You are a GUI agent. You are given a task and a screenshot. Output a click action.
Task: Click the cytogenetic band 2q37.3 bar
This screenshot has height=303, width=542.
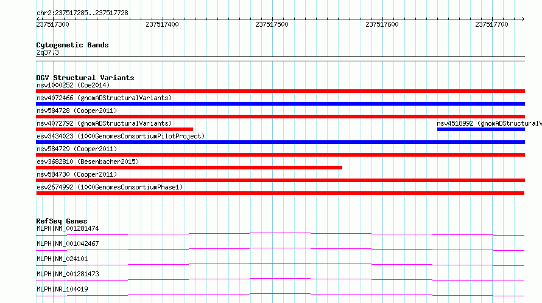point(280,59)
